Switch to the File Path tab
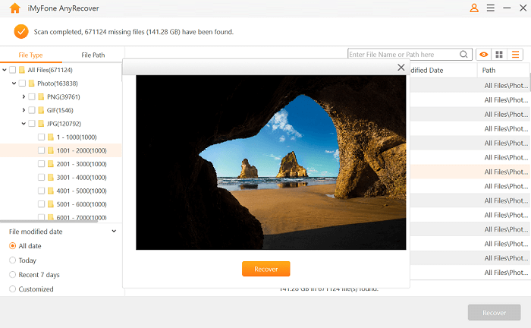Viewport: 531px width, 328px height. click(x=93, y=55)
